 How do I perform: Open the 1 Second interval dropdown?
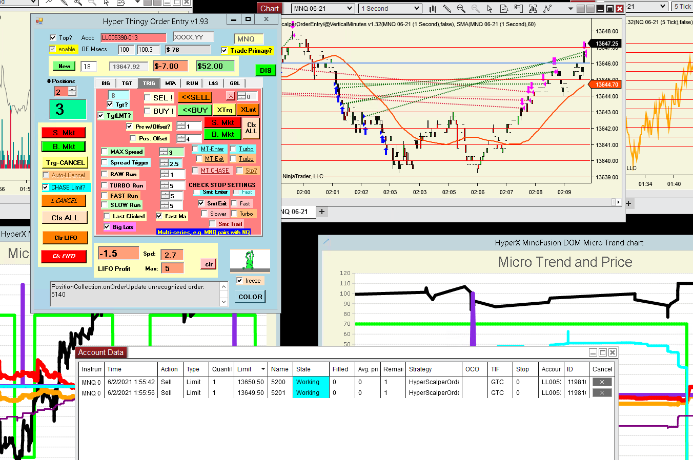pos(391,8)
